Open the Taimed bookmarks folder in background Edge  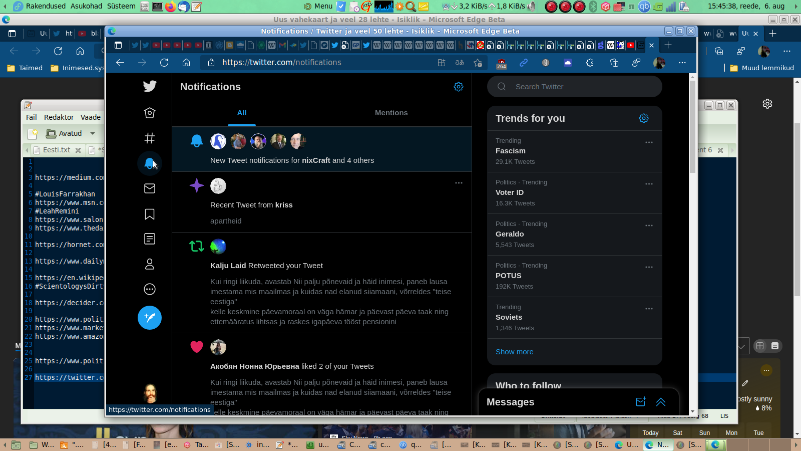pos(25,68)
